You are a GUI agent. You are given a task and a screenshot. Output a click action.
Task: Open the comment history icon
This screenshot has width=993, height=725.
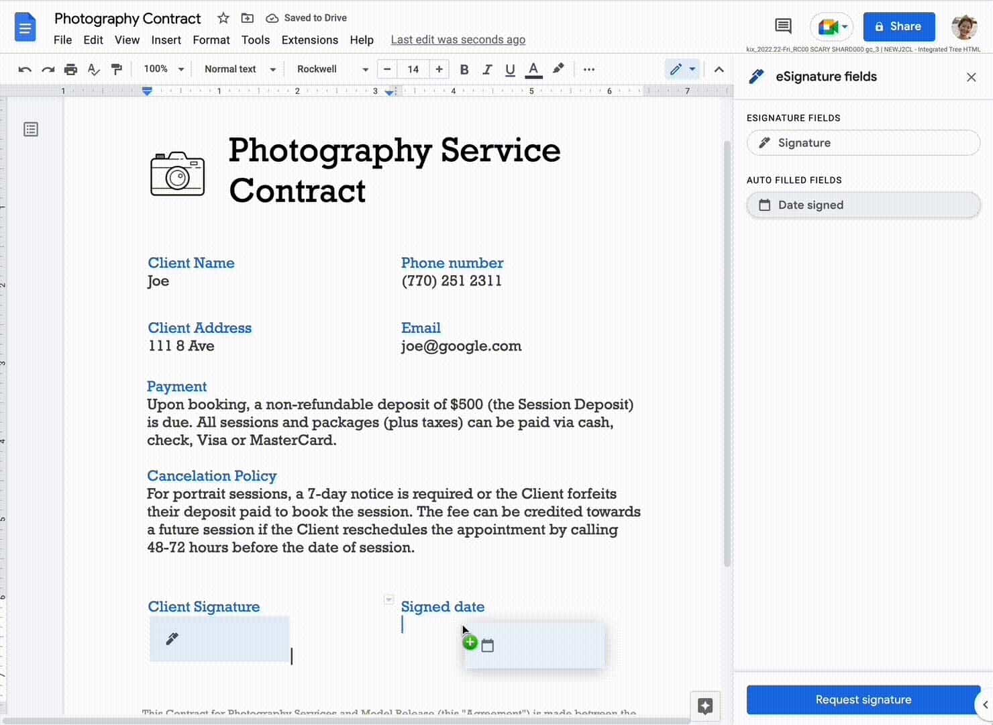[x=782, y=26]
